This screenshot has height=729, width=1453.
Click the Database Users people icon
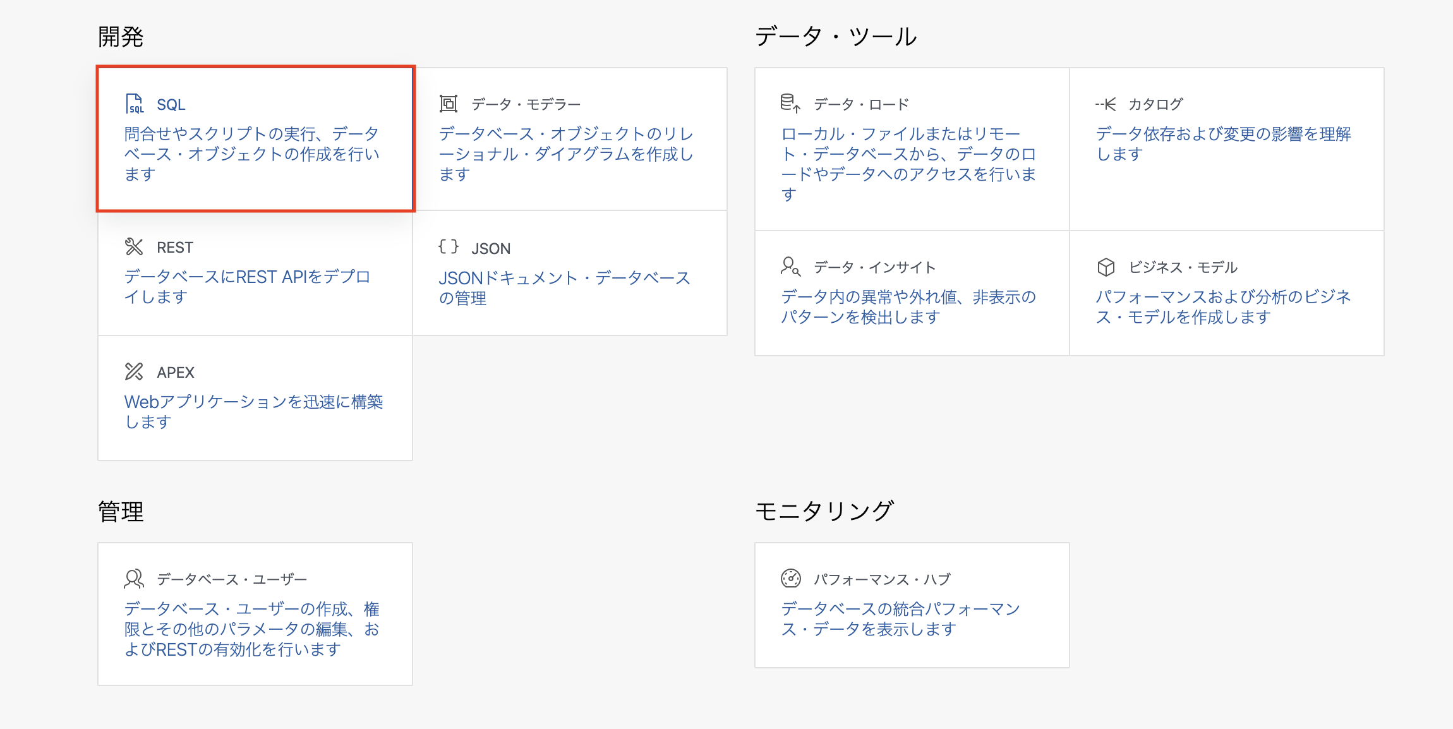point(134,579)
